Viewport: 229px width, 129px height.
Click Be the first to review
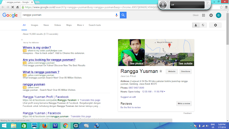[x=131, y=107]
